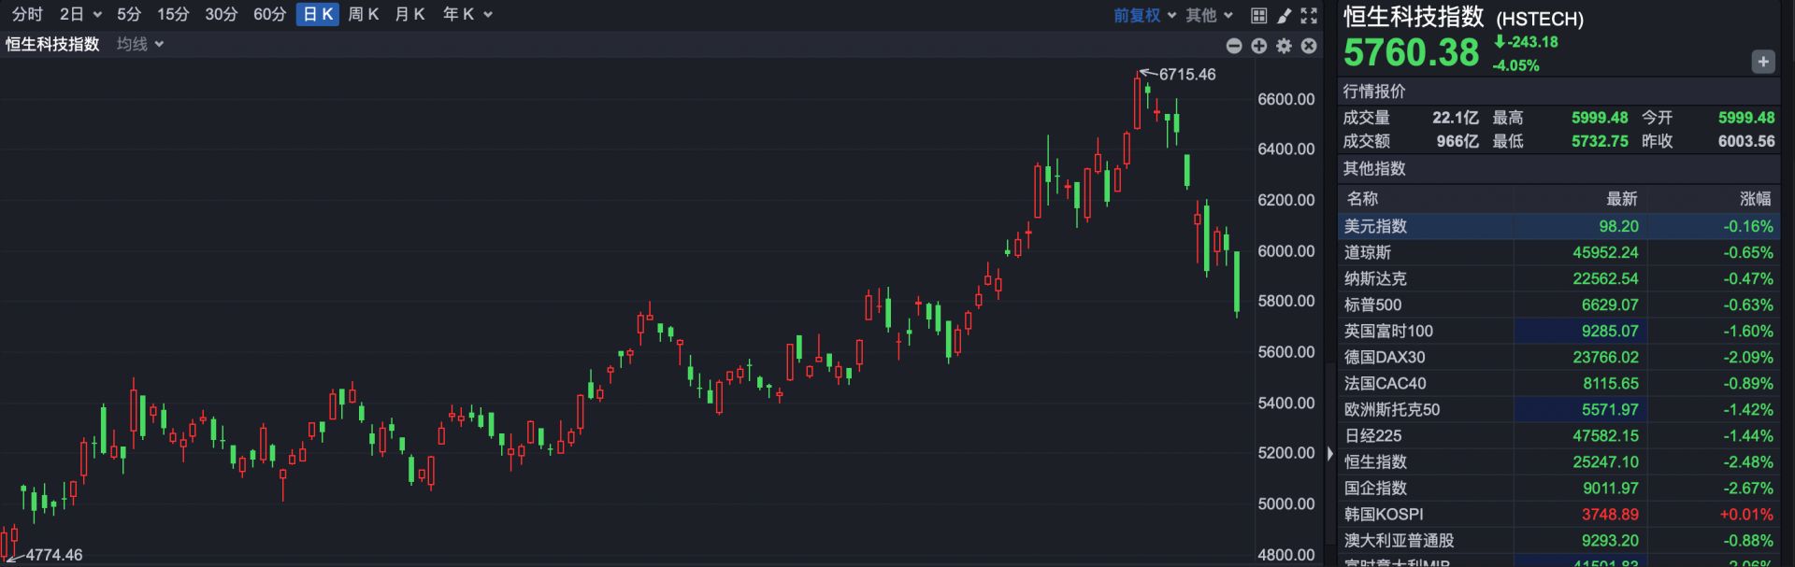
Task: Close the chart panel with X icon
Action: [x=1309, y=46]
